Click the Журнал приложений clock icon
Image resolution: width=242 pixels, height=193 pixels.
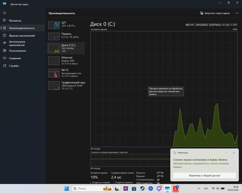[x=4, y=35]
